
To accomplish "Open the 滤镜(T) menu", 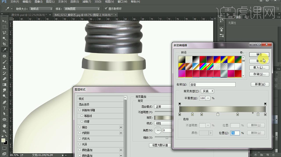I will tap(87, 2).
